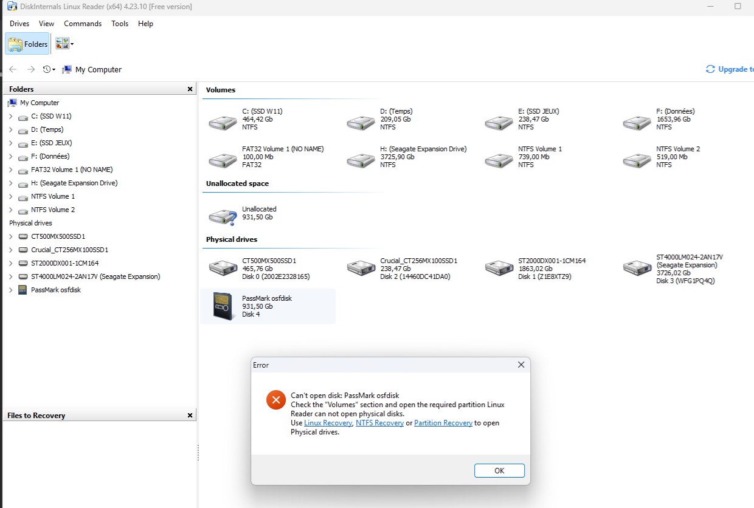Close the Folders panel
The image size is (754, 508).
coord(190,89)
